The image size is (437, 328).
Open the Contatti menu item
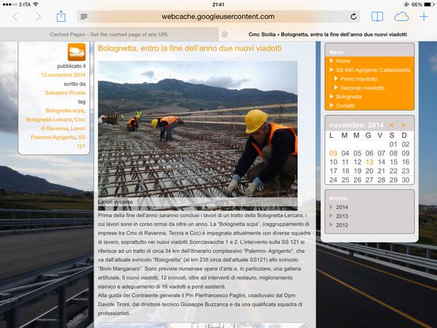[x=346, y=105]
